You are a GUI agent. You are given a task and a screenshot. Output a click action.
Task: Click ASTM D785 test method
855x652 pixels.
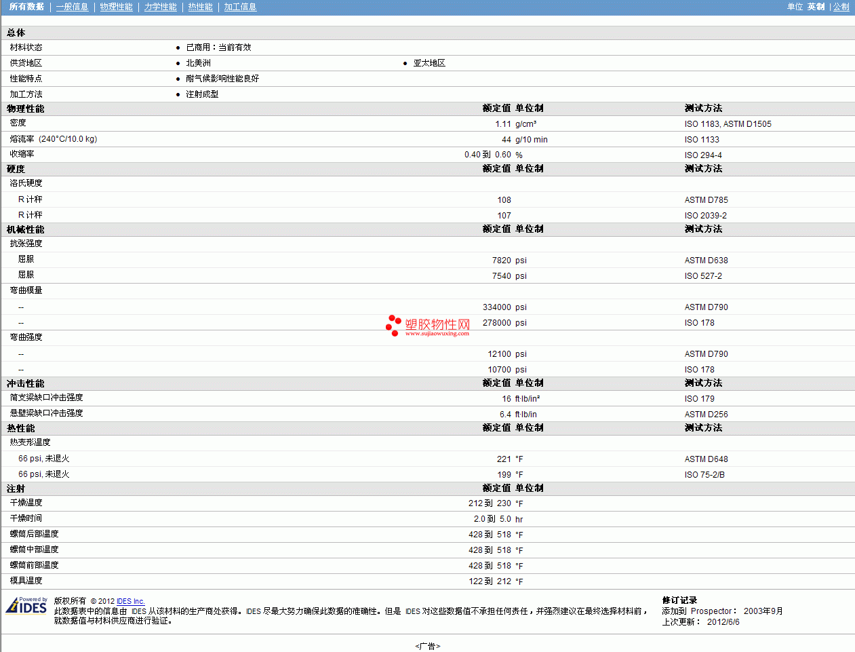(x=706, y=200)
